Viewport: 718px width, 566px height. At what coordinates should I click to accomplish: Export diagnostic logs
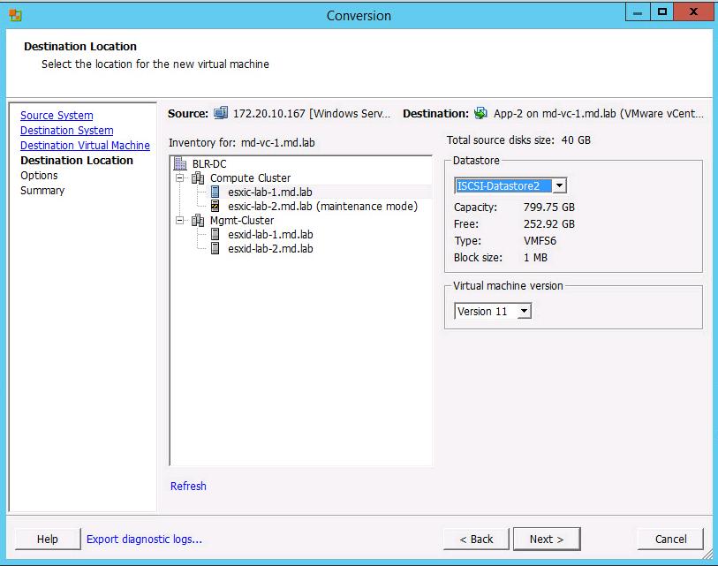coord(144,539)
